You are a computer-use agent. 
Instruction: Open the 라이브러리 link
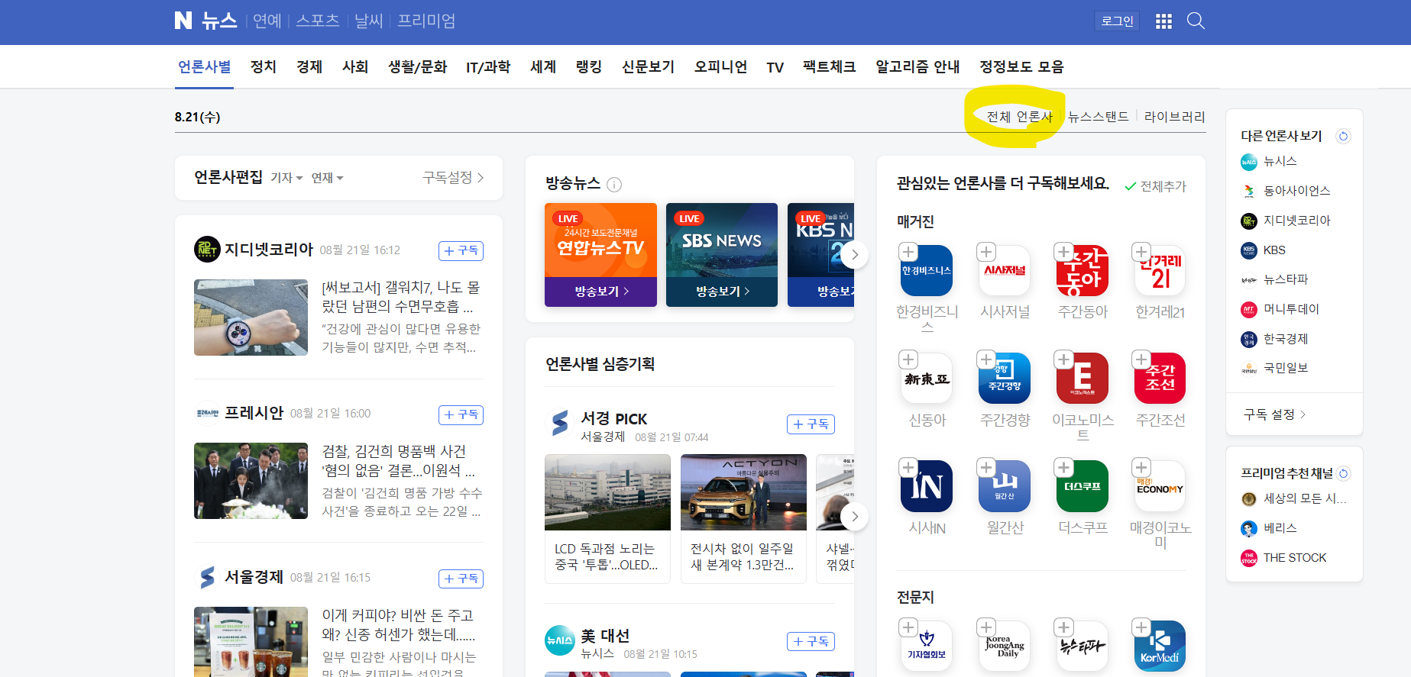(x=1175, y=117)
